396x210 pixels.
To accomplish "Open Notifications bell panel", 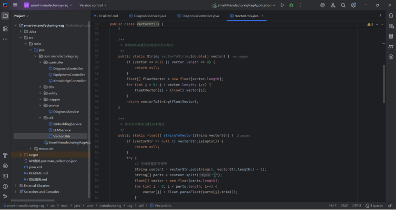I will (x=391, y=16).
